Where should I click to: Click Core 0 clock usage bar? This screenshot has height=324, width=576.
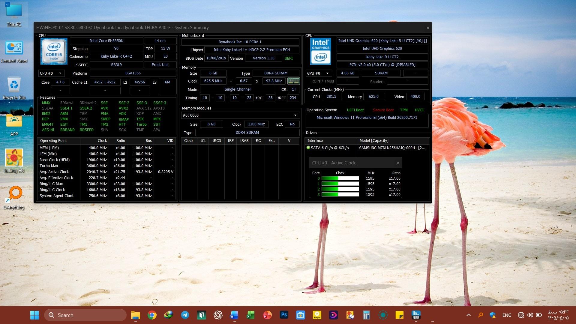340,178
